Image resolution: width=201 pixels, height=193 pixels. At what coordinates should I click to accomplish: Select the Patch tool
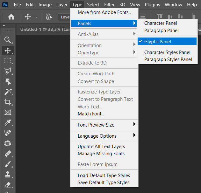click(8, 143)
